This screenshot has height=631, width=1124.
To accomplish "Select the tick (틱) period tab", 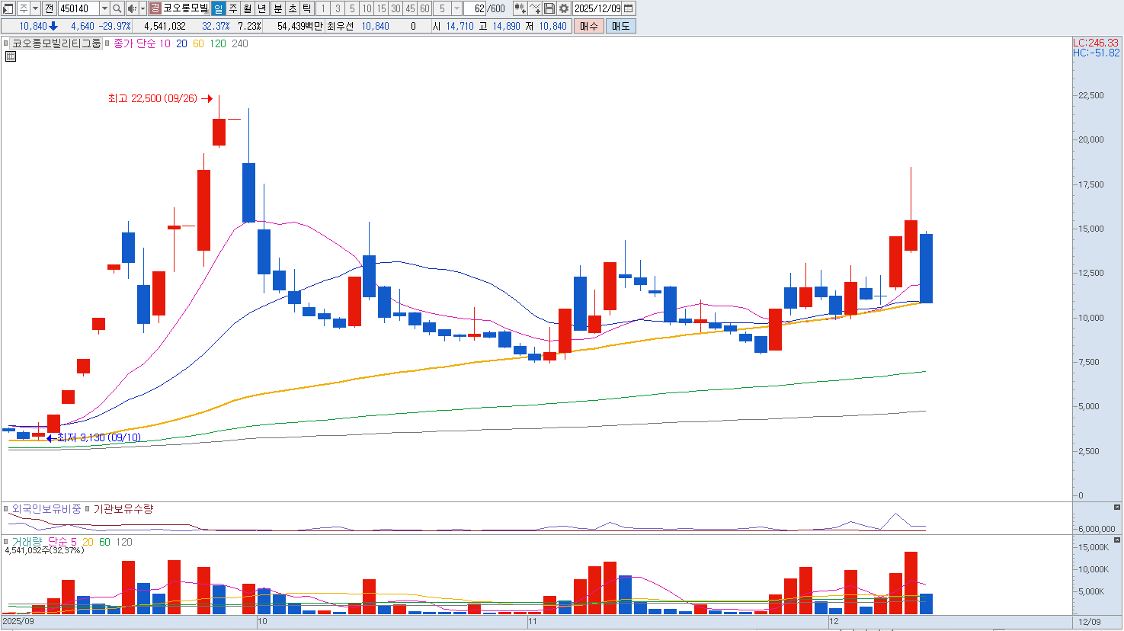I will point(306,8).
